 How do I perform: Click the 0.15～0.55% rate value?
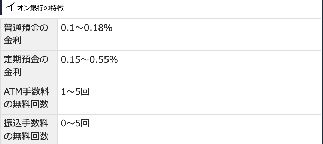point(89,60)
